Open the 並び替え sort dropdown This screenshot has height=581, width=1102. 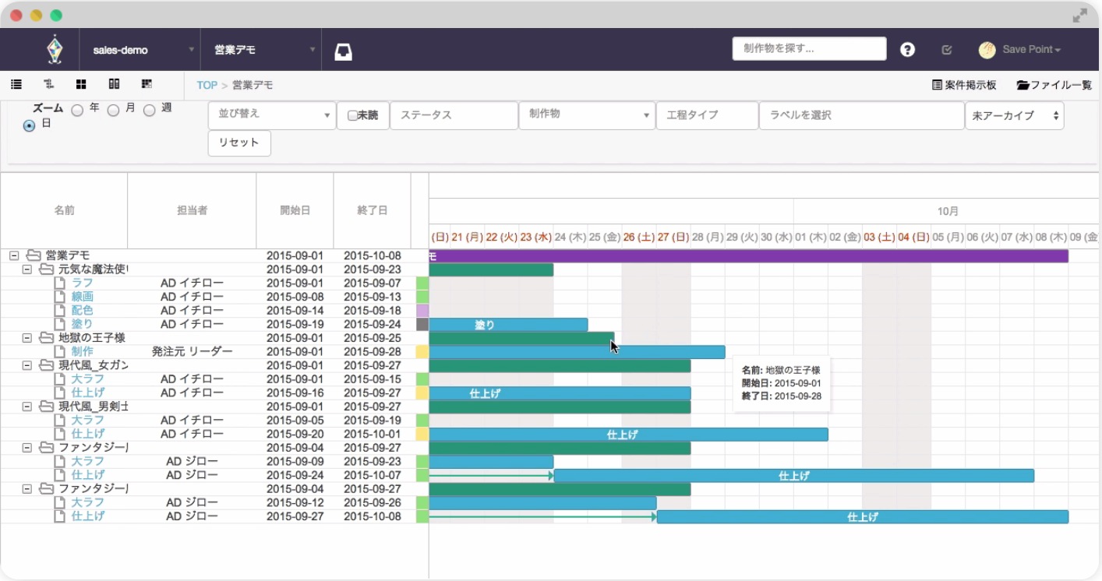(x=272, y=114)
